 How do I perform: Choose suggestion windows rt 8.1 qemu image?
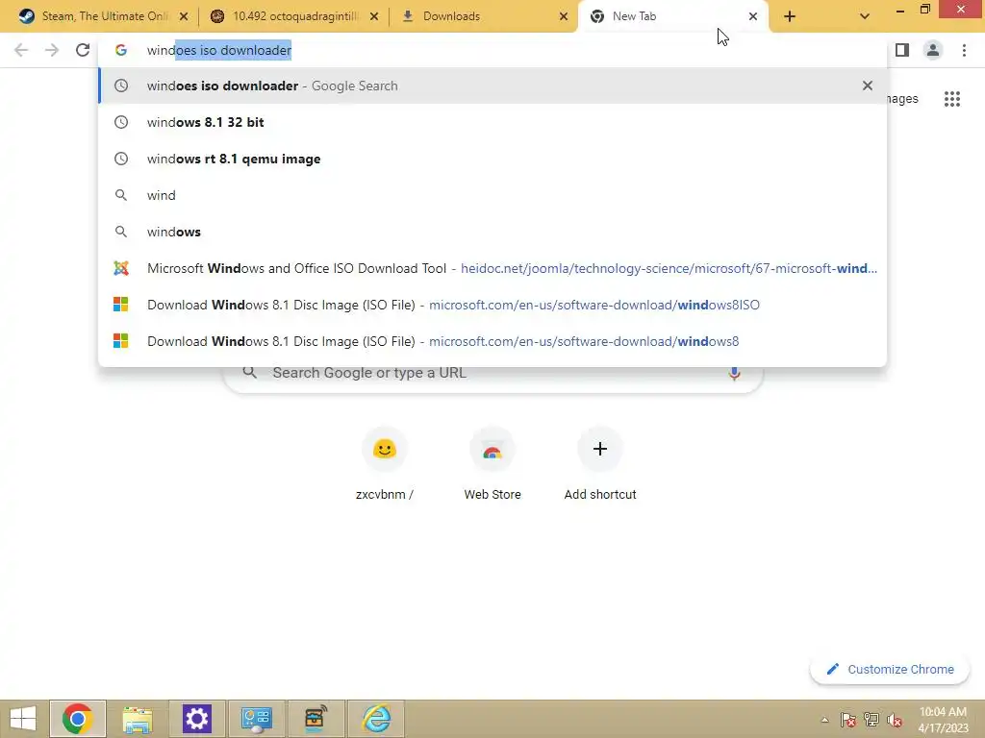[x=492, y=159]
